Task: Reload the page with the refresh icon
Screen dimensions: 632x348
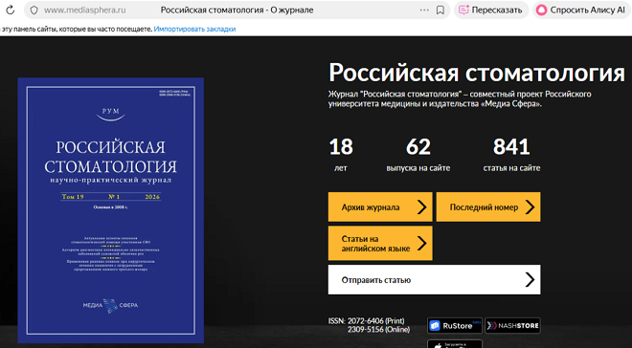Action: click(10, 11)
